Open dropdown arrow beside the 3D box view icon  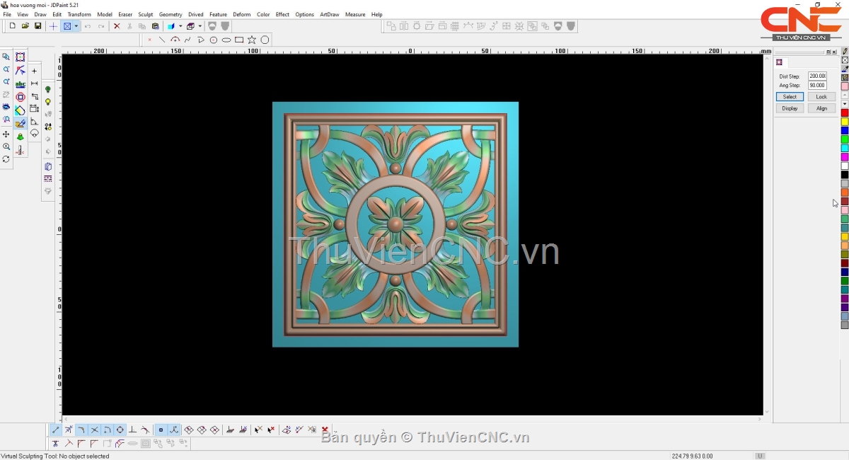coord(200,26)
